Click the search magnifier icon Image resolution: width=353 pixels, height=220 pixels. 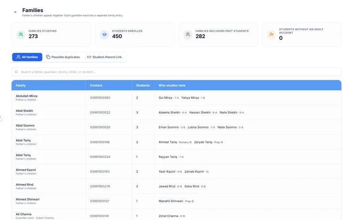(16, 72)
